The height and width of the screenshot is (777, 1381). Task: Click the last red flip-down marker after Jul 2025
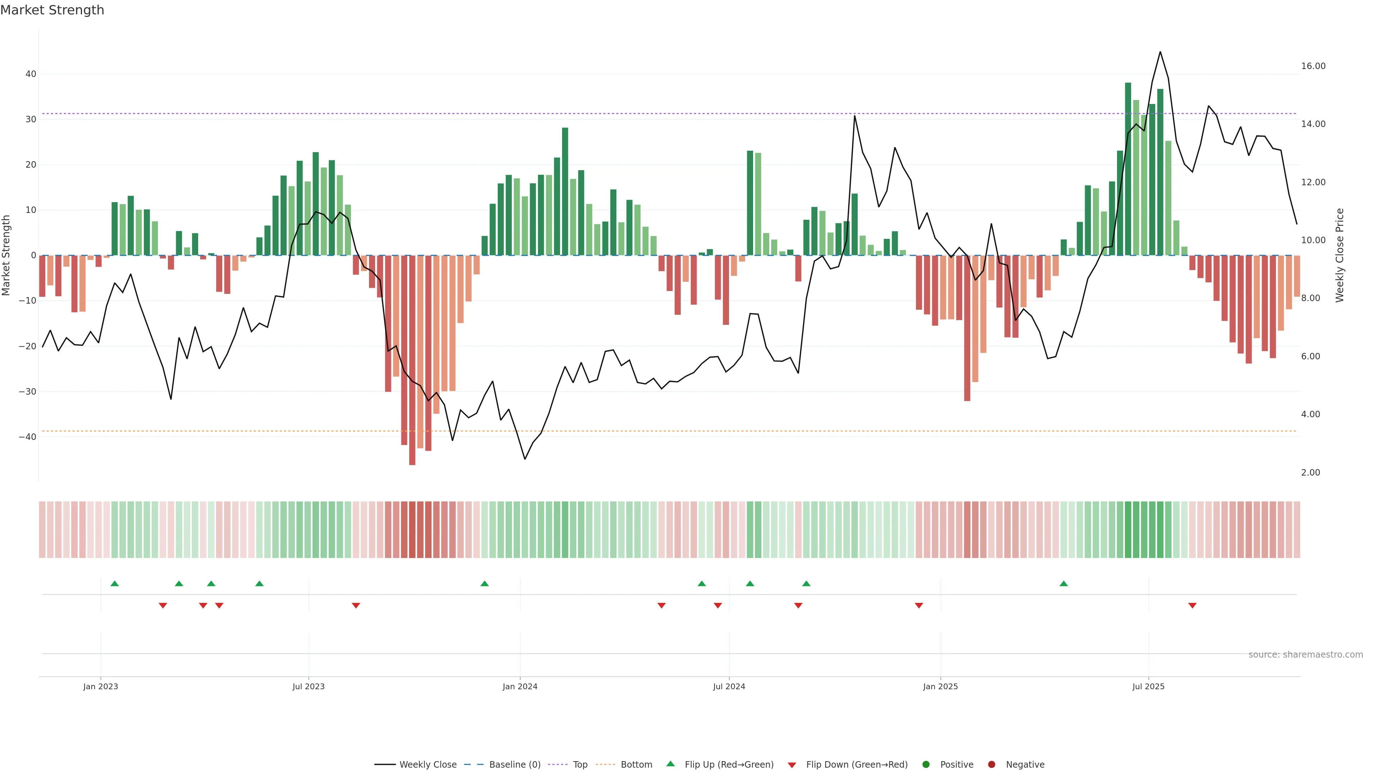[1192, 605]
